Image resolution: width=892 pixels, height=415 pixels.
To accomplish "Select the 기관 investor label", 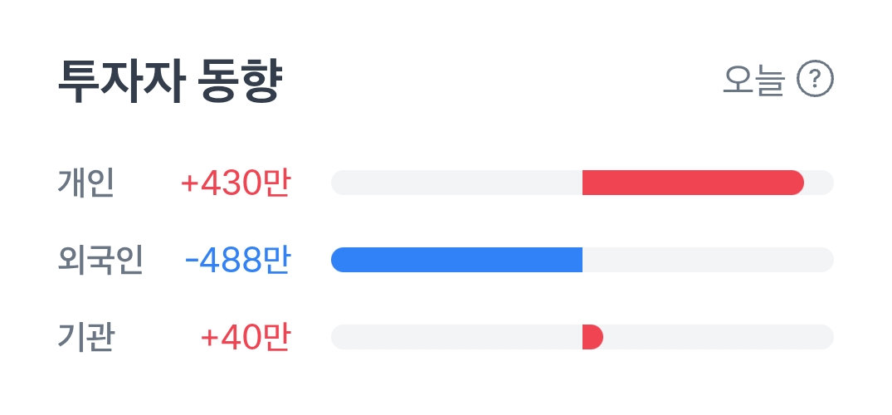I will point(86,337).
